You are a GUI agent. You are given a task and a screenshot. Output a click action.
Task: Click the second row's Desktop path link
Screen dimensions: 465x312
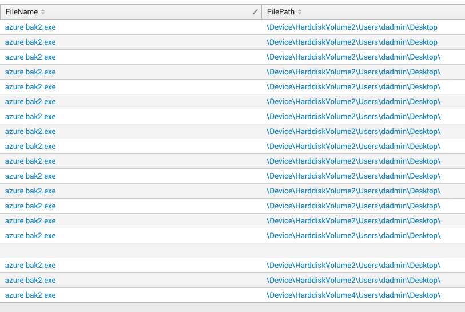pyautogui.click(x=352, y=42)
